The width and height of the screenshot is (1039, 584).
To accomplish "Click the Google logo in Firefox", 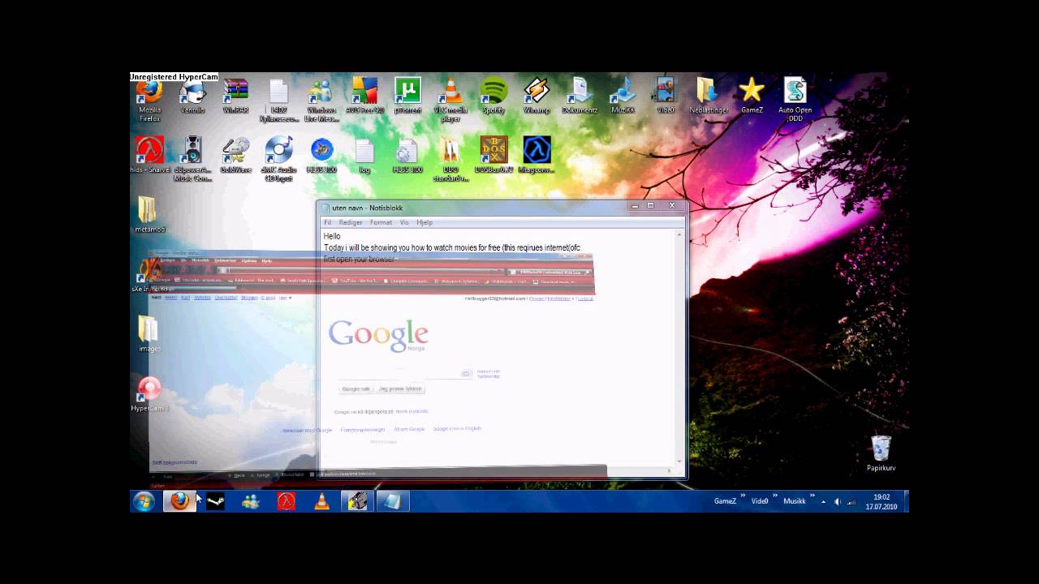I will click(x=378, y=334).
